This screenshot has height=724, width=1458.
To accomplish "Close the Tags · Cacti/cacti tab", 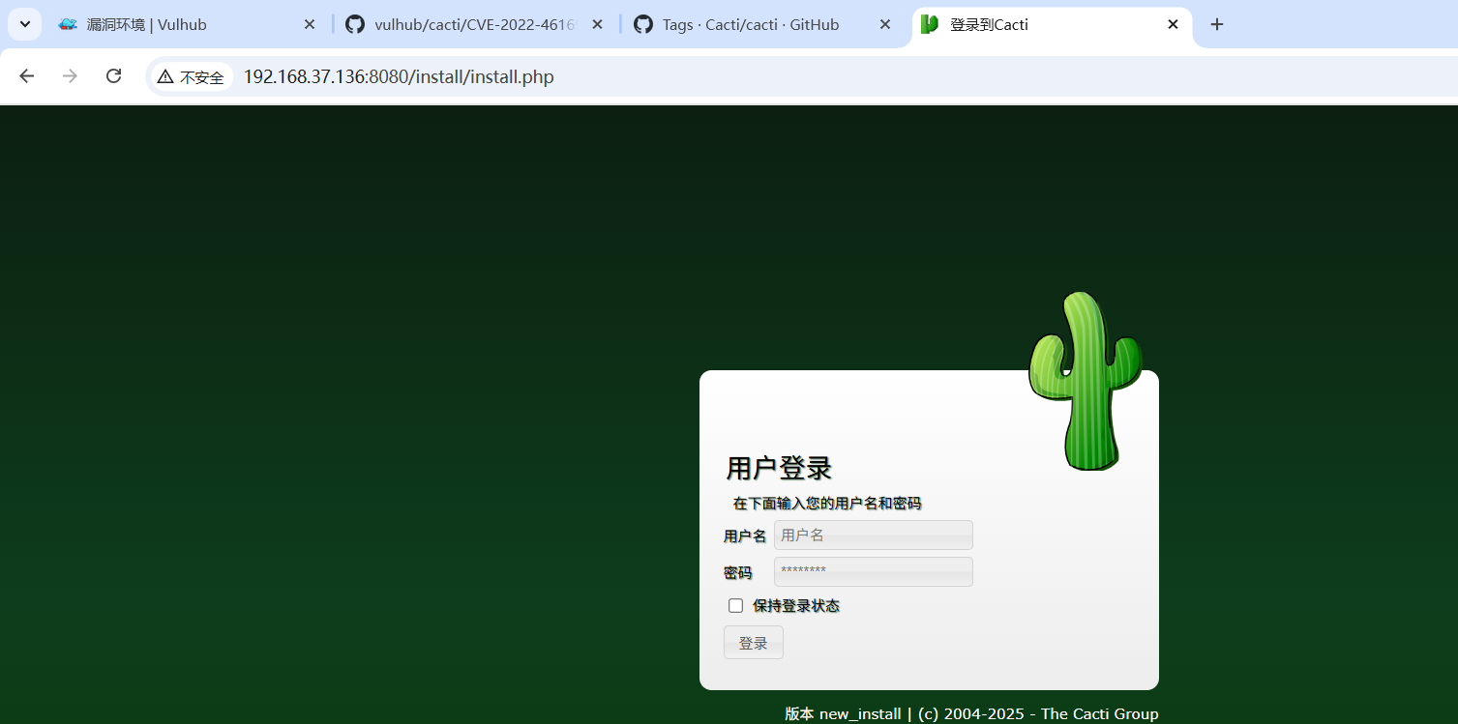I will point(885,24).
